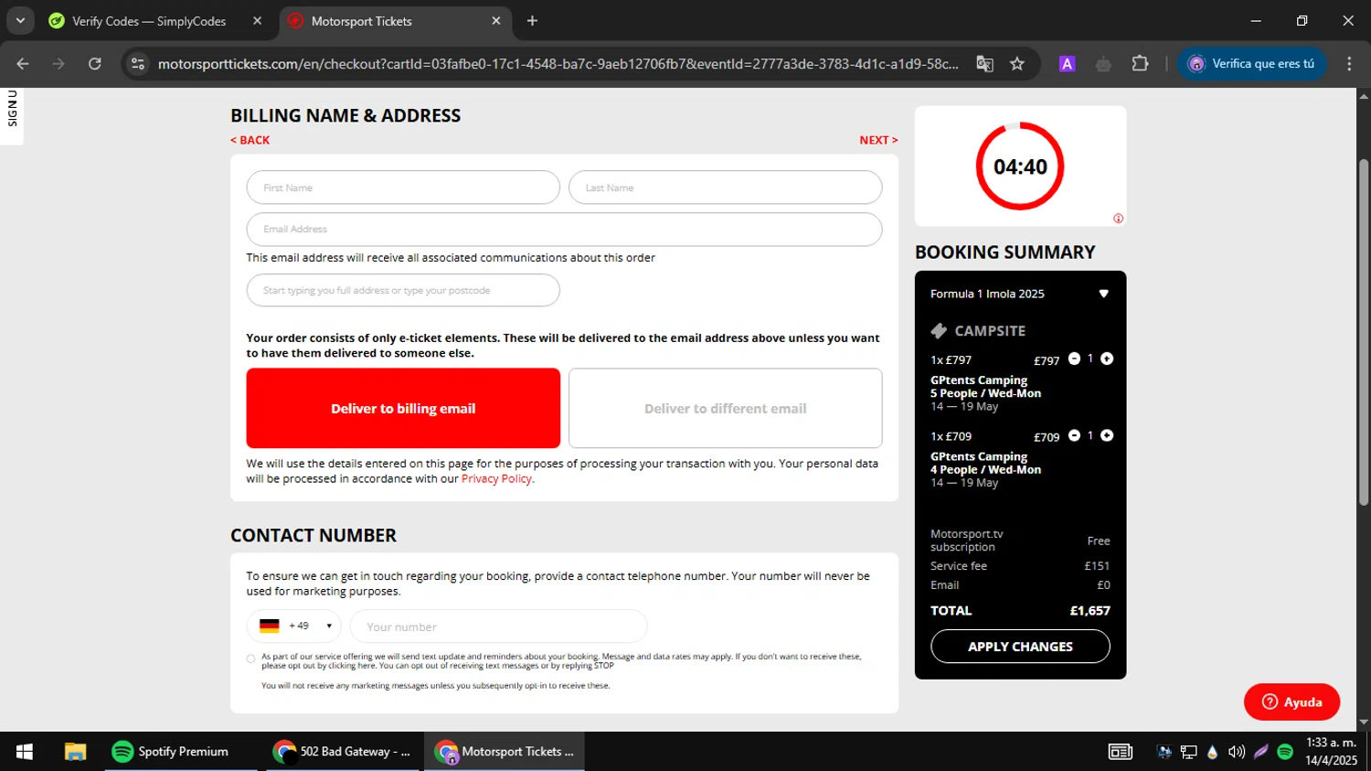Open the Privacy Policy link
1371x771 pixels.
click(496, 479)
